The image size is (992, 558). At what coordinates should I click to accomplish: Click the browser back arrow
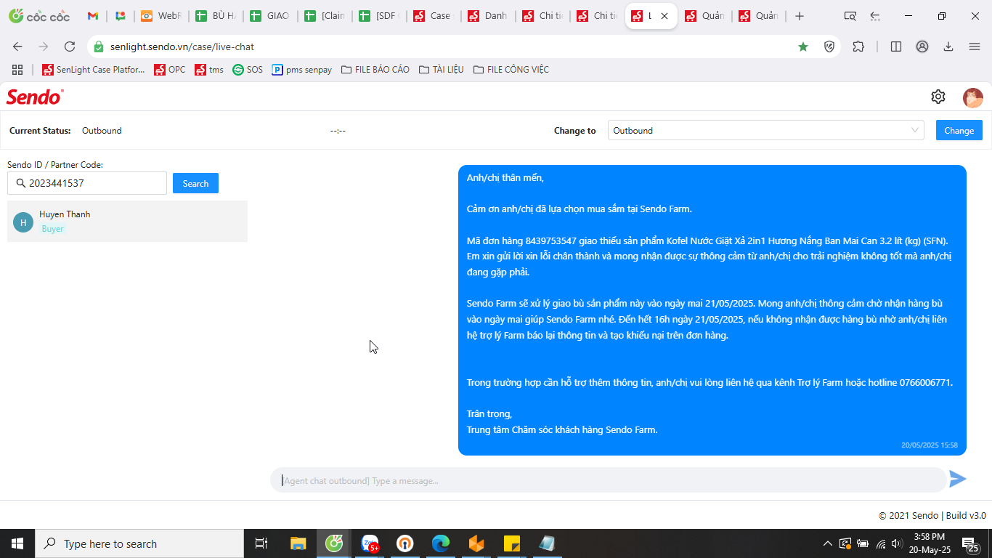point(17,46)
